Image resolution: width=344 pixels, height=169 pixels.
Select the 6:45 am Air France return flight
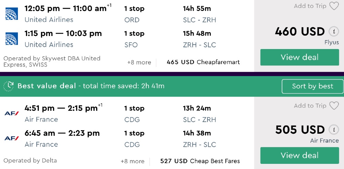62,133
